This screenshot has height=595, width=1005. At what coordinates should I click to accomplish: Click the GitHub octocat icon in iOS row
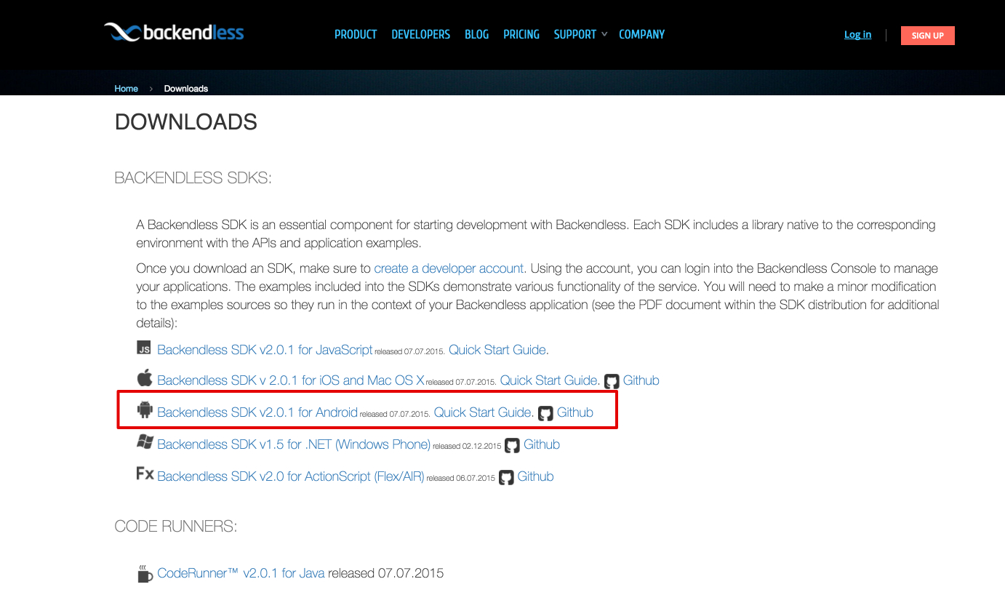click(x=612, y=381)
